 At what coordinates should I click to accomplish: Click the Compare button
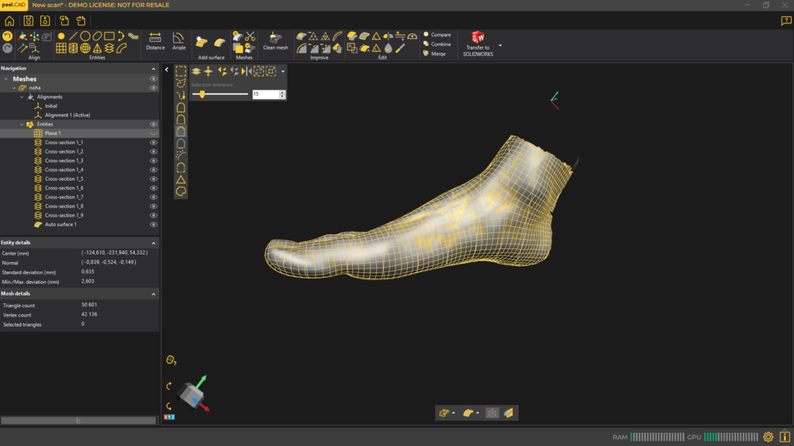point(440,35)
